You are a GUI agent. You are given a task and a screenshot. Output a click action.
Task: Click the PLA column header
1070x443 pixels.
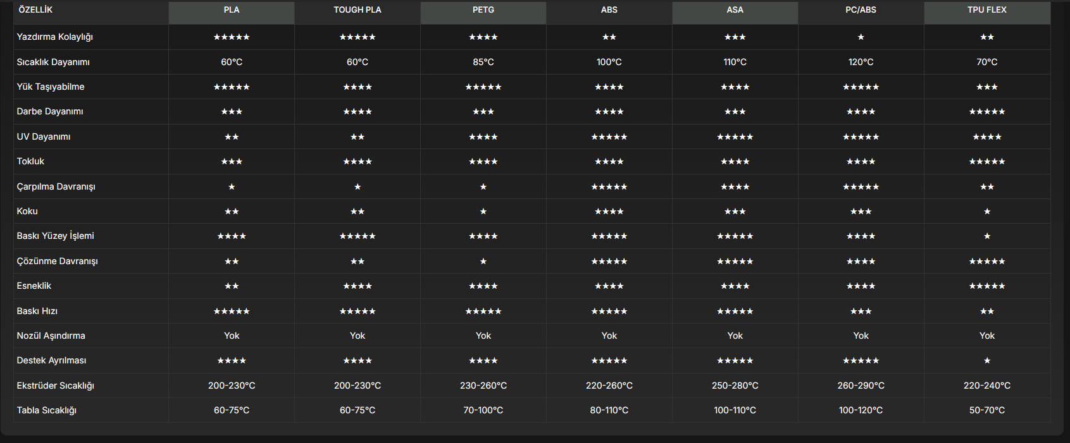pos(232,10)
